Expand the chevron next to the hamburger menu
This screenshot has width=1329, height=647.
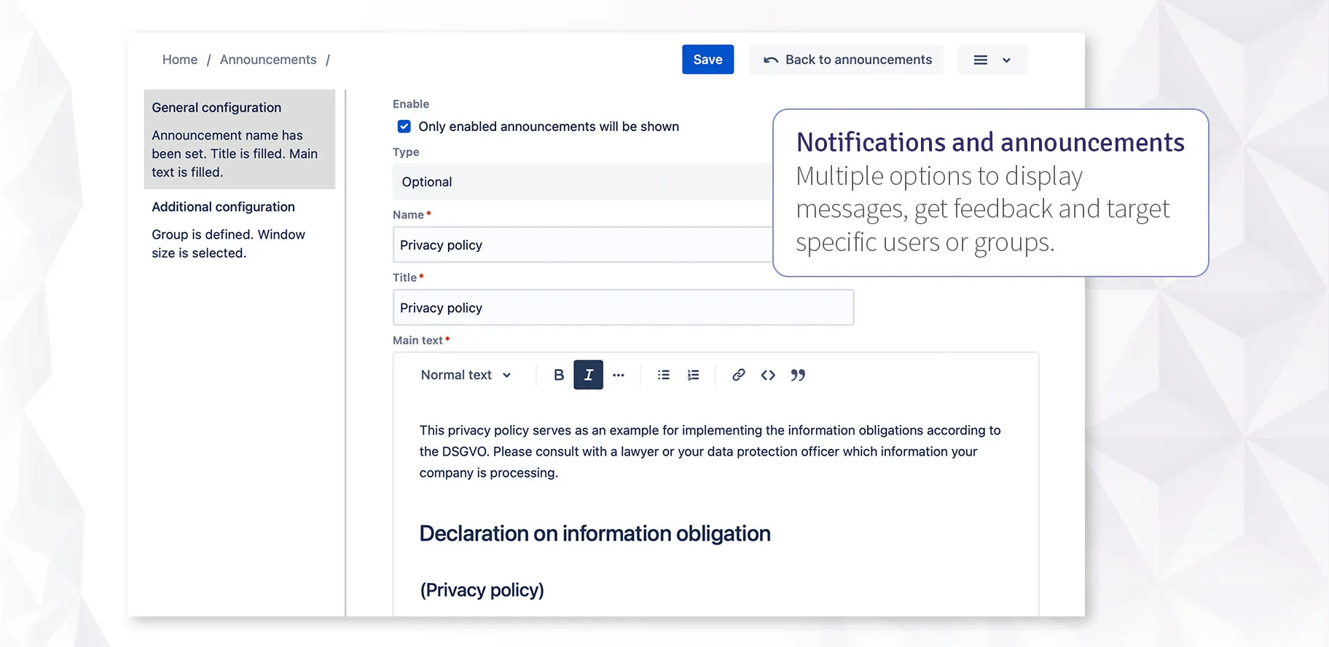[1006, 60]
